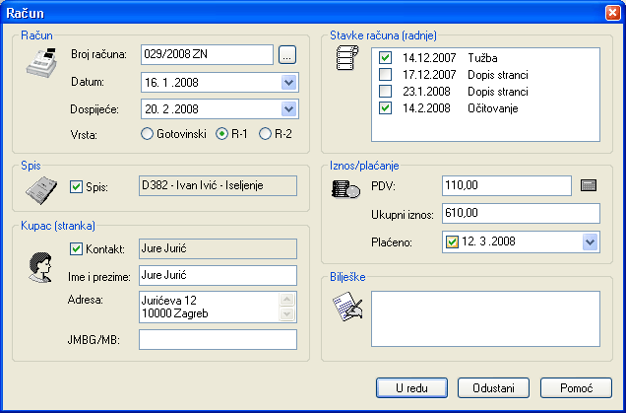Click the case file icon in Spis
Viewport: 626px width, 413px height.
(40, 189)
